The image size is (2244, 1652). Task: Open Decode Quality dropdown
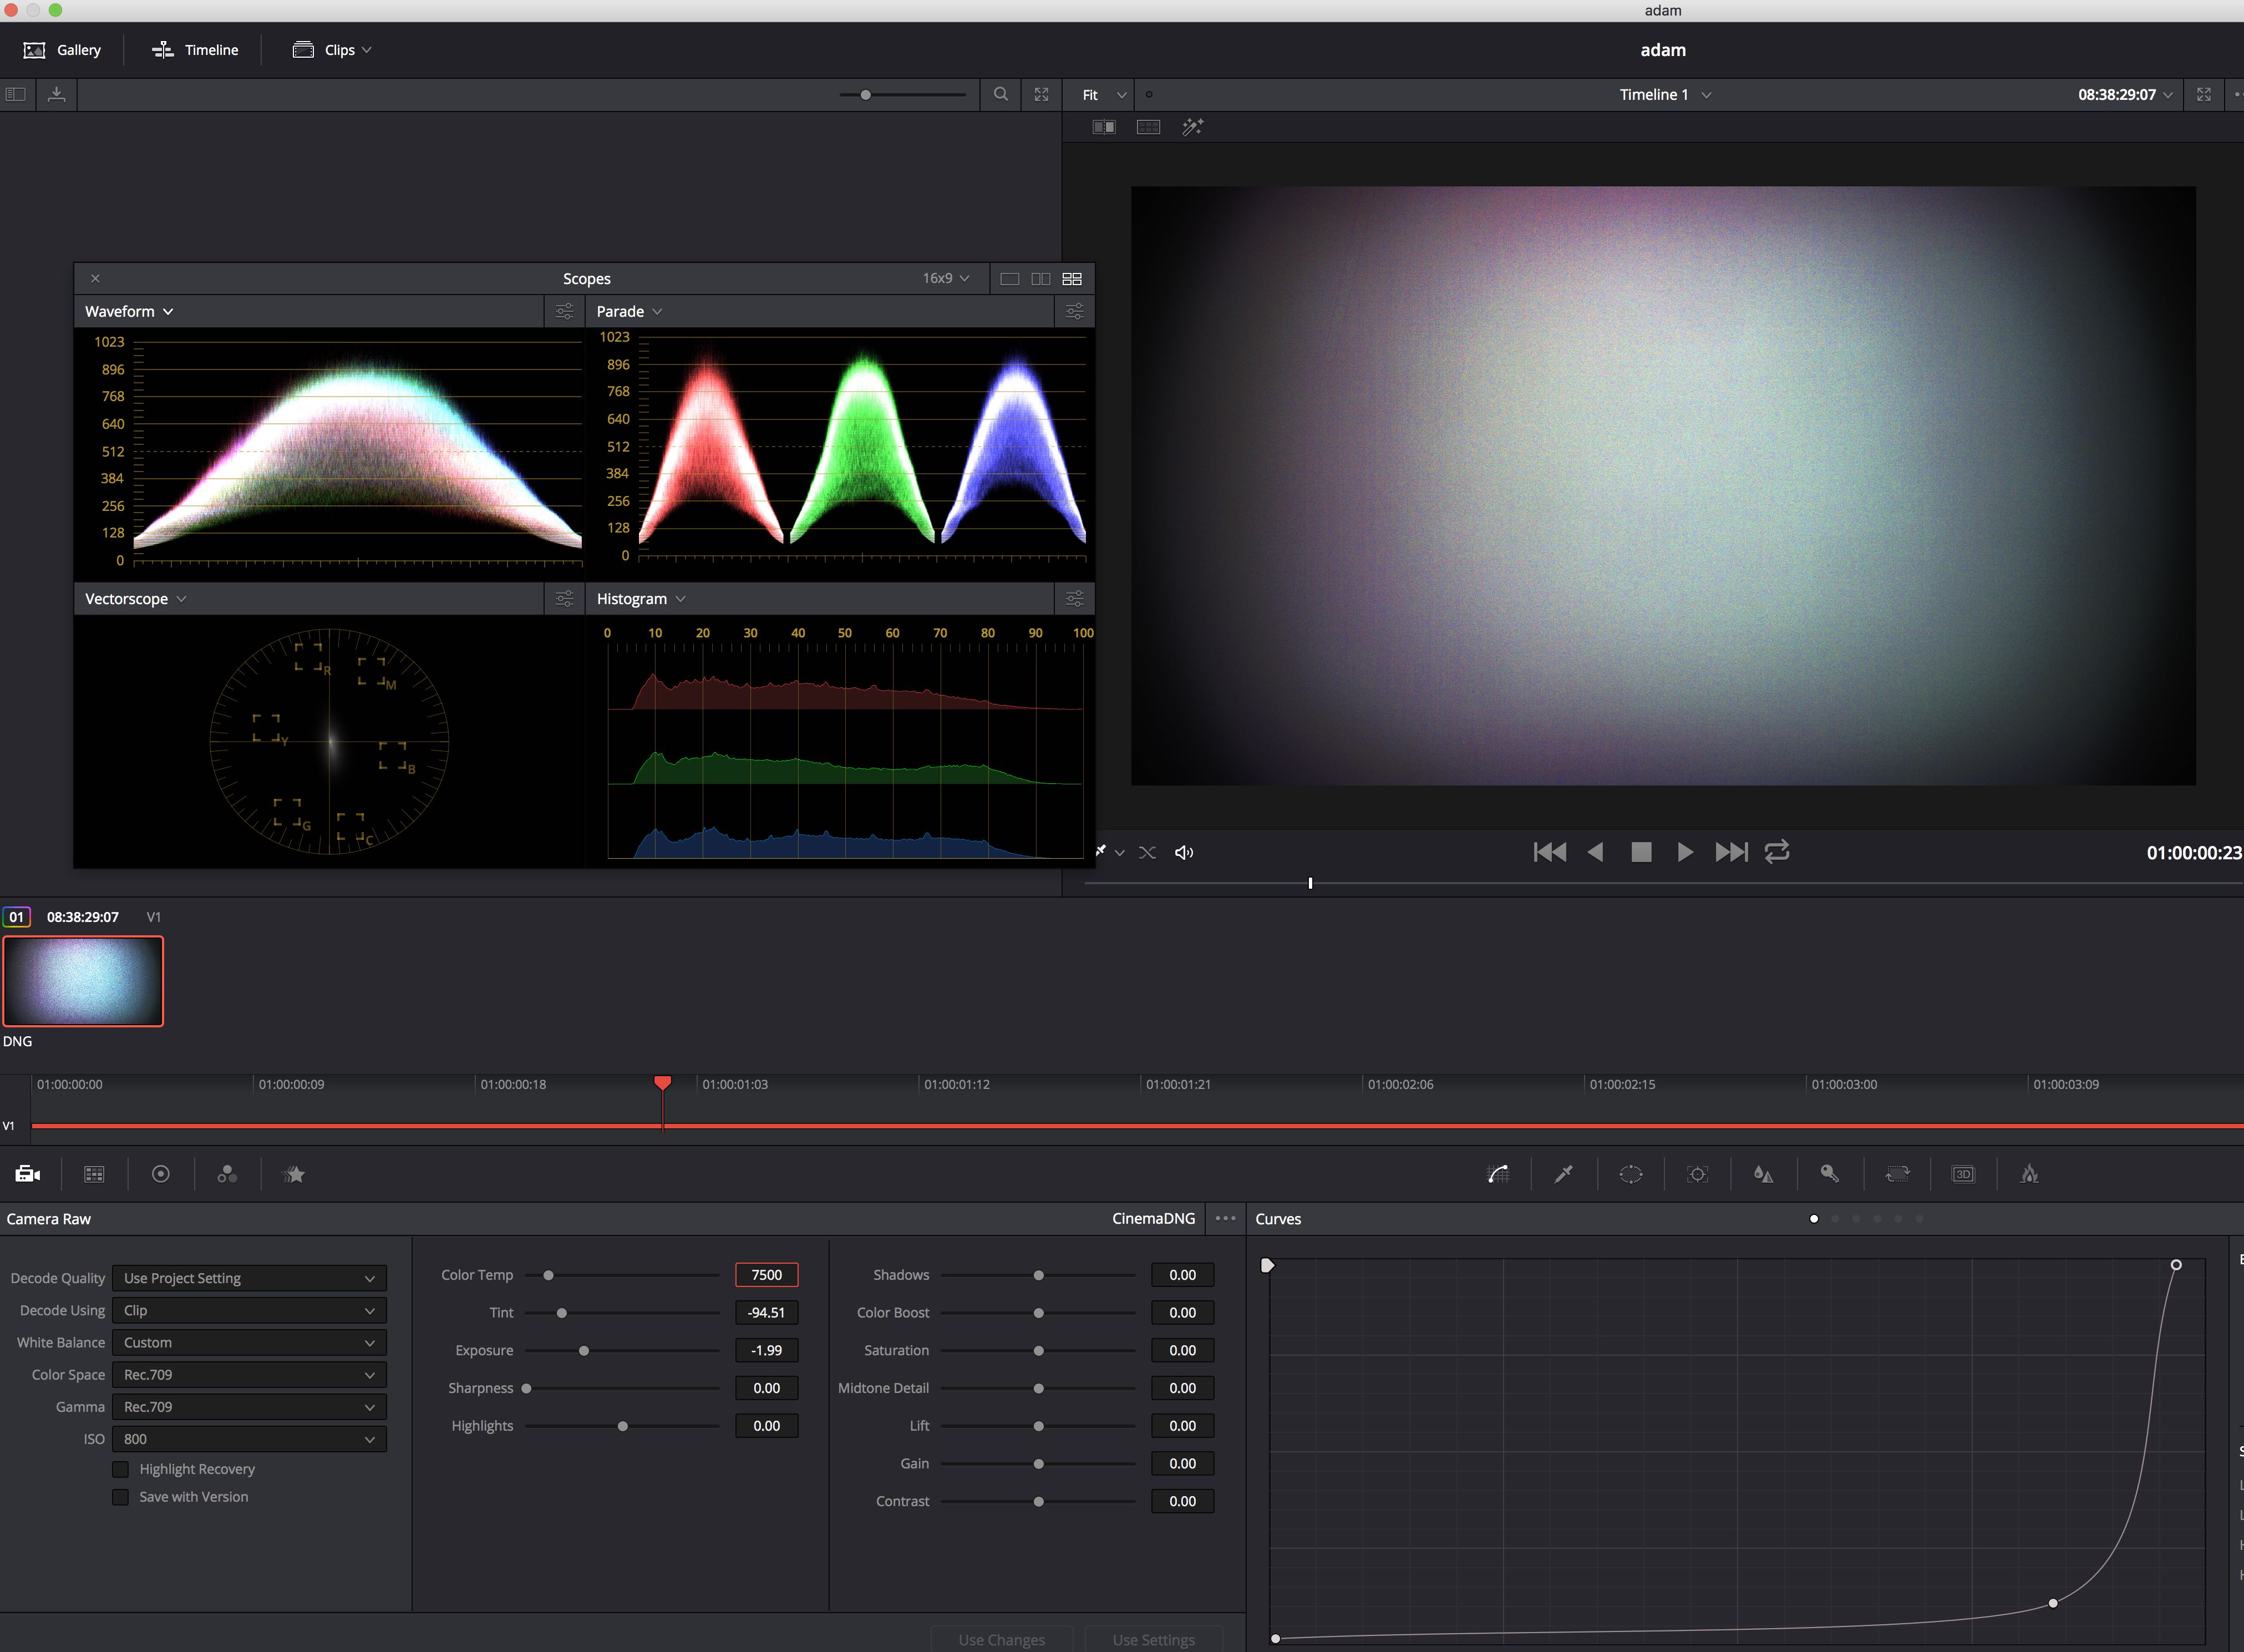pos(249,1278)
